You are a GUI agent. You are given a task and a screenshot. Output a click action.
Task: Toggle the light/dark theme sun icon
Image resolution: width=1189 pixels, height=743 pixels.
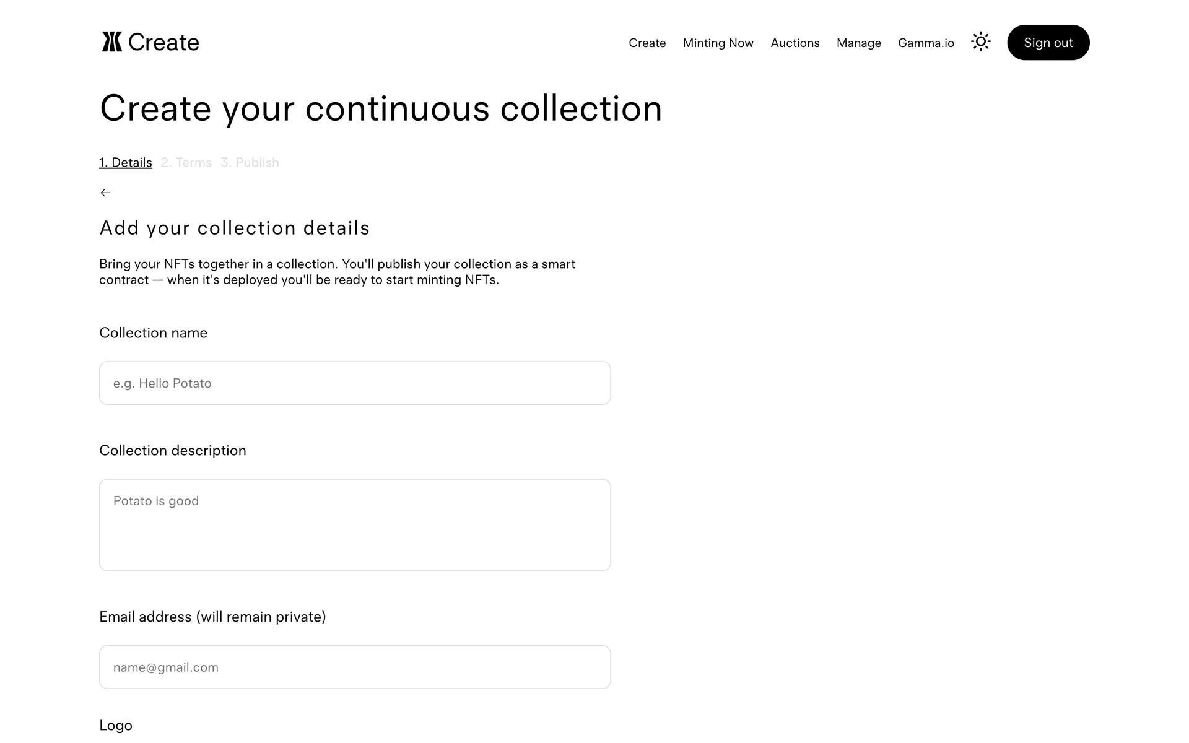(x=980, y=42)
